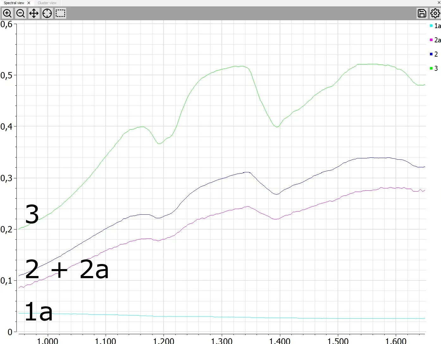Click the blue 2 legend swatch
The height and width of the screenshot is (344, 441).
(431, 54)
